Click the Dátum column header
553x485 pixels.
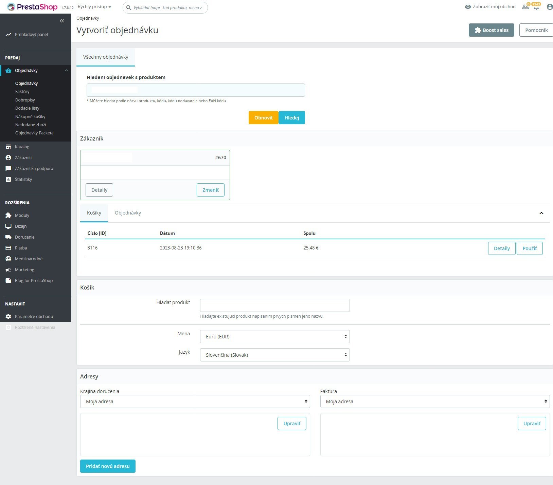point(167,234)
